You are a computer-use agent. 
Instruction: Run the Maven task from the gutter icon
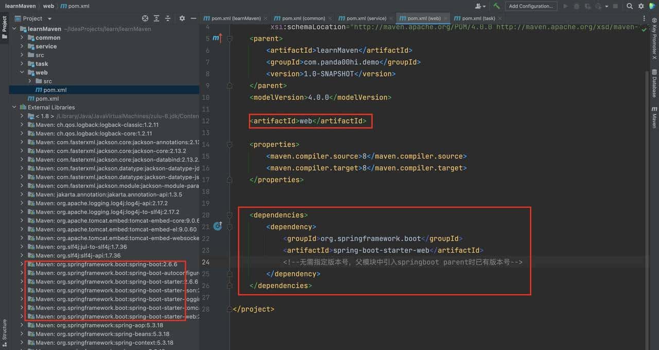(217, 226)
